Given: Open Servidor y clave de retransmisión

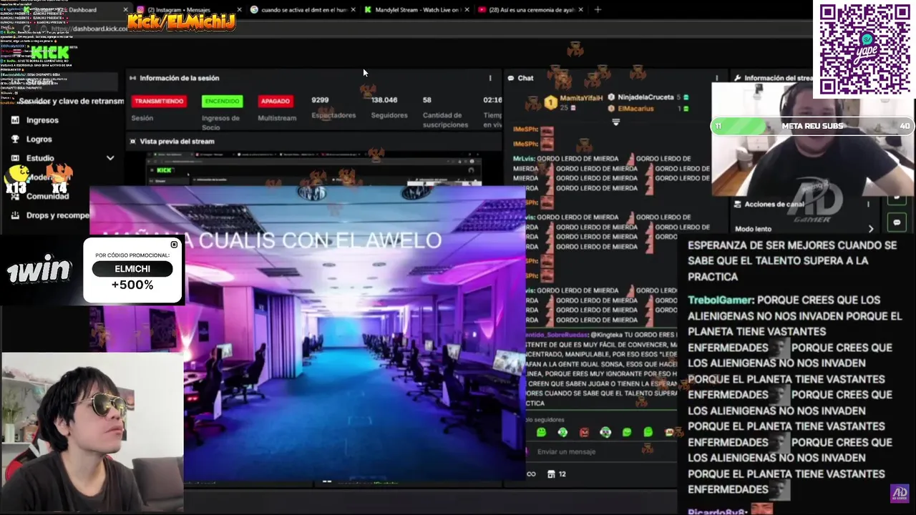Looking at the screenshot, I should tap(72, 101).
